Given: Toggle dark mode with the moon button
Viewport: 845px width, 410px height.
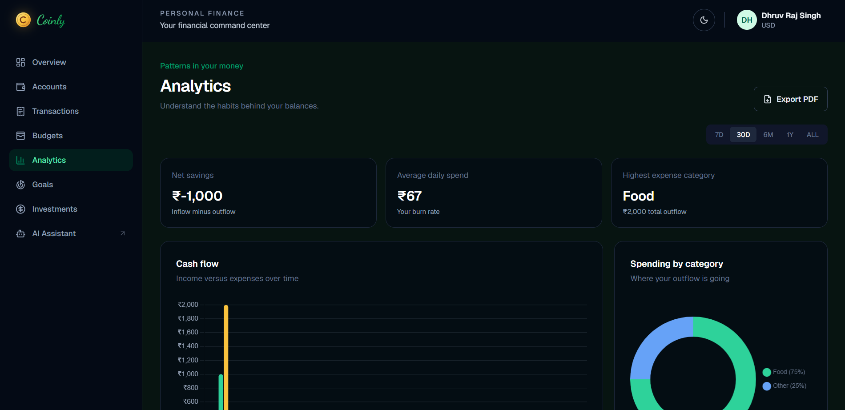Looking at the screenshot, I should (x=704, y=20).
